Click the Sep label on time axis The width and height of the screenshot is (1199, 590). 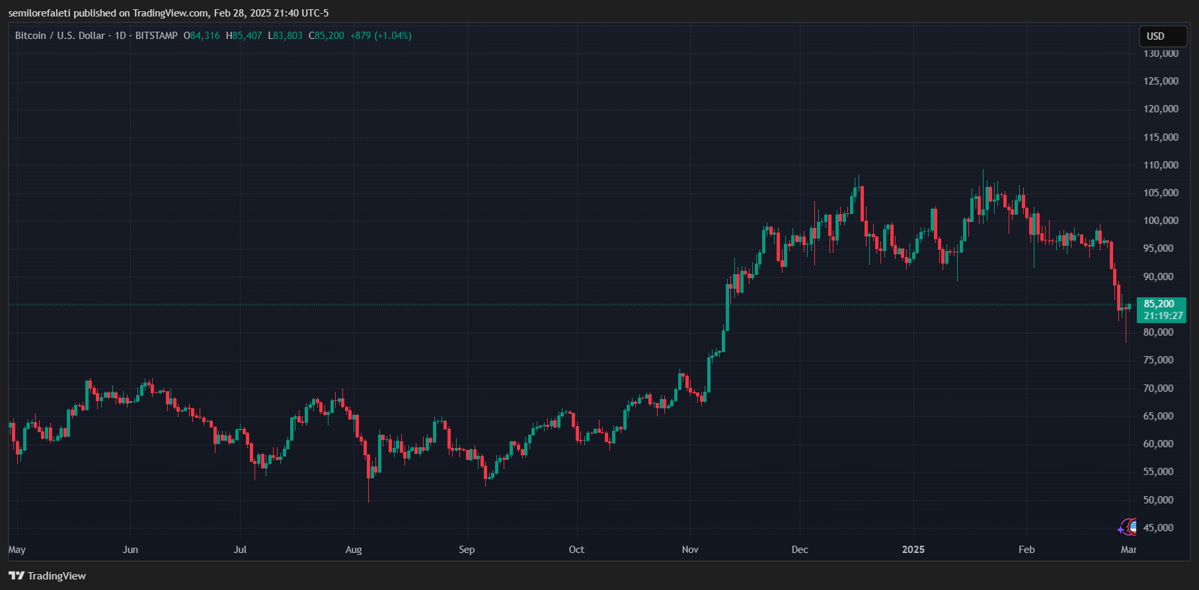[467, 550]
